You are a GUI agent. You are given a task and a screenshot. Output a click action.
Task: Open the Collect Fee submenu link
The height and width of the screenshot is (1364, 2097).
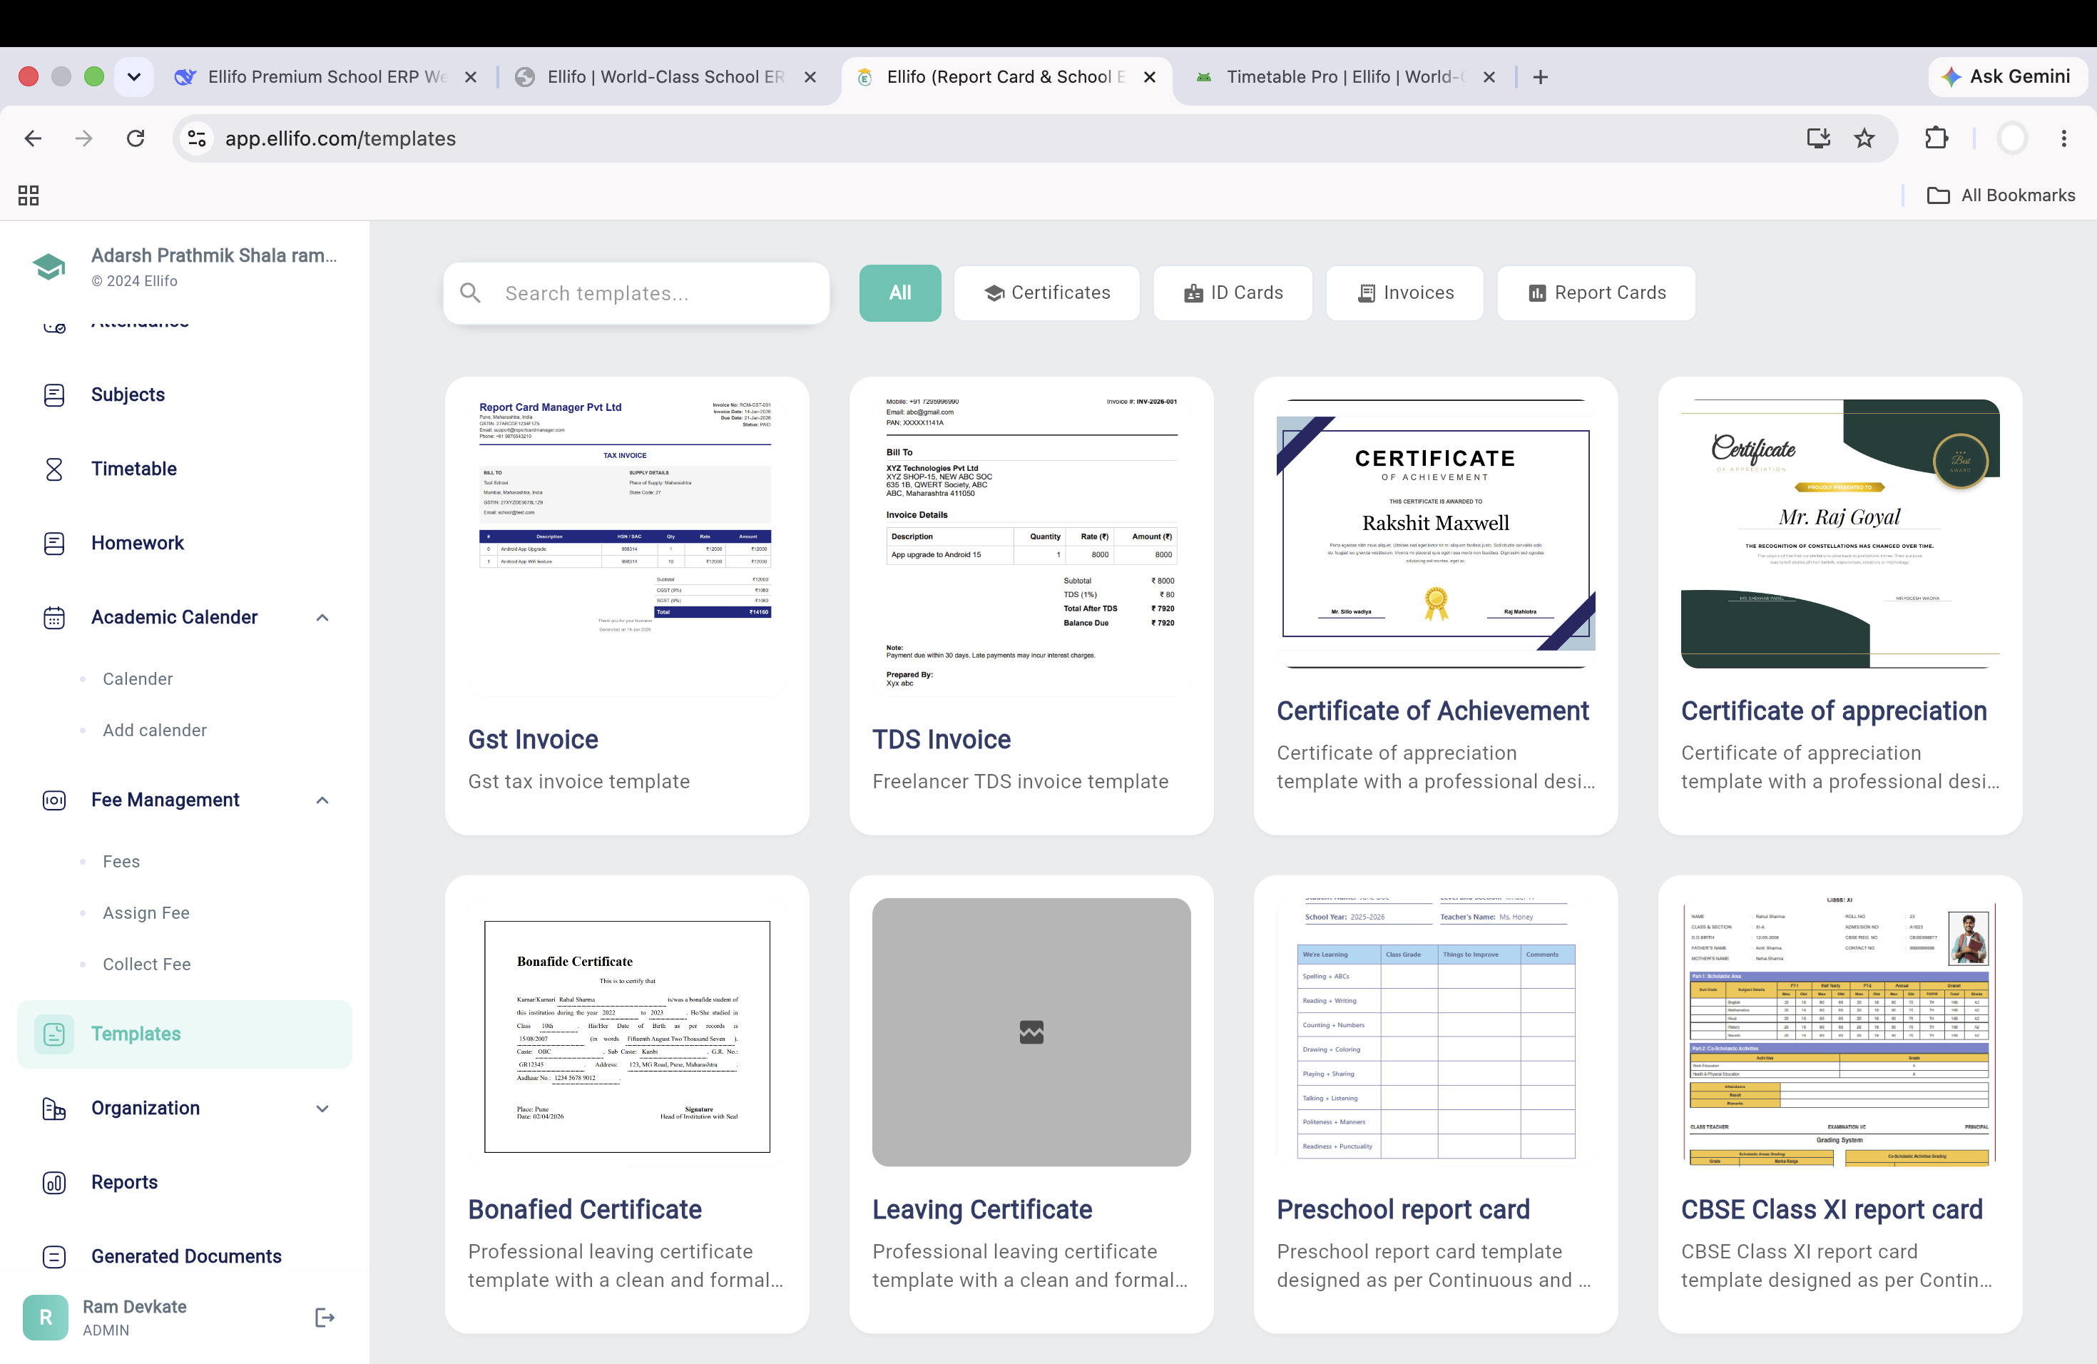pyautogui.click(x=147, y=964)
